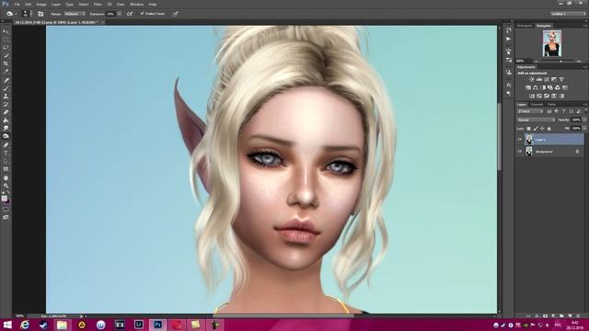This screenshot has height=331, width=589.
Task: Add a Brightness/Contrast adjustment
Action: point(532,80)
